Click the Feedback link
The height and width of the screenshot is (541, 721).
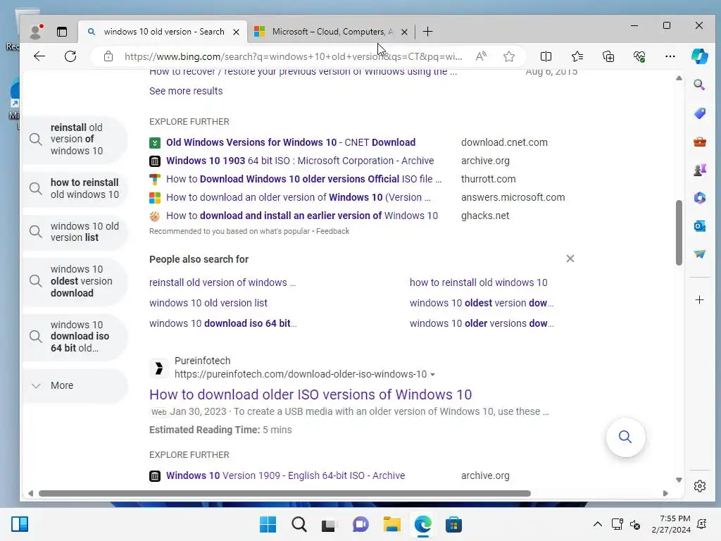tap(332, 231)
